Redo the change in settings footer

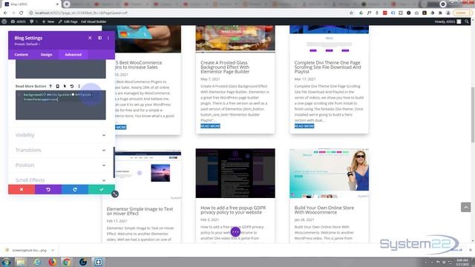pos(75,190)
